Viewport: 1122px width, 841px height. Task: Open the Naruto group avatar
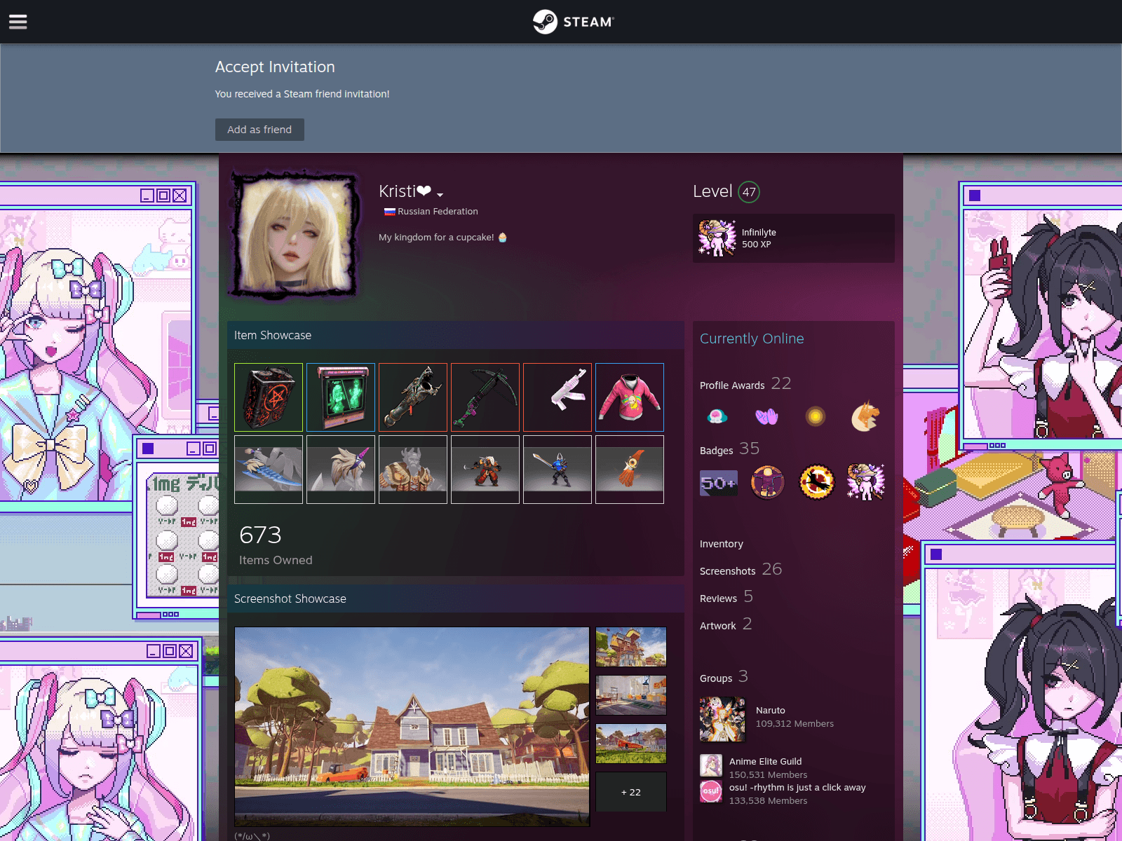[722, 719]
